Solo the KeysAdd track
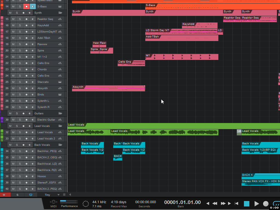The height and width of the screenshot is (210, 280). pos(20,25)
